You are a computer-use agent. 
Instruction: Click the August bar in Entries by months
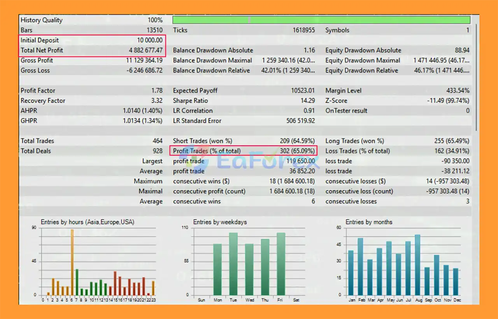[x=417, y=265]
